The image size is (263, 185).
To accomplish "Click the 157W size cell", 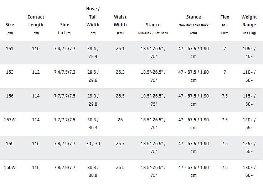I will 10,120.
